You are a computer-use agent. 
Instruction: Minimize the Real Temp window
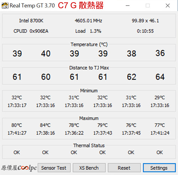(127, 6)
